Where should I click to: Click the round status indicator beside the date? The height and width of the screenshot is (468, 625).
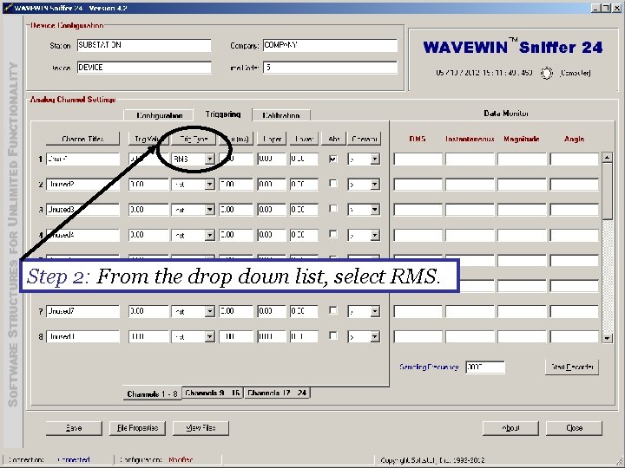click(x=547, y=73)
